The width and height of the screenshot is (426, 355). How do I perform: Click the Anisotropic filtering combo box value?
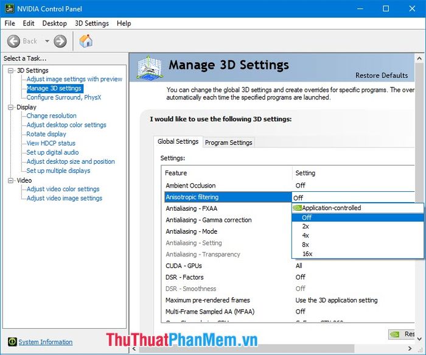point(353,198)
